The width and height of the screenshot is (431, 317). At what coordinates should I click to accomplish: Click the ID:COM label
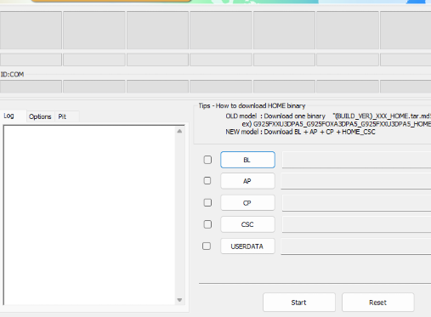click(12, 75)
